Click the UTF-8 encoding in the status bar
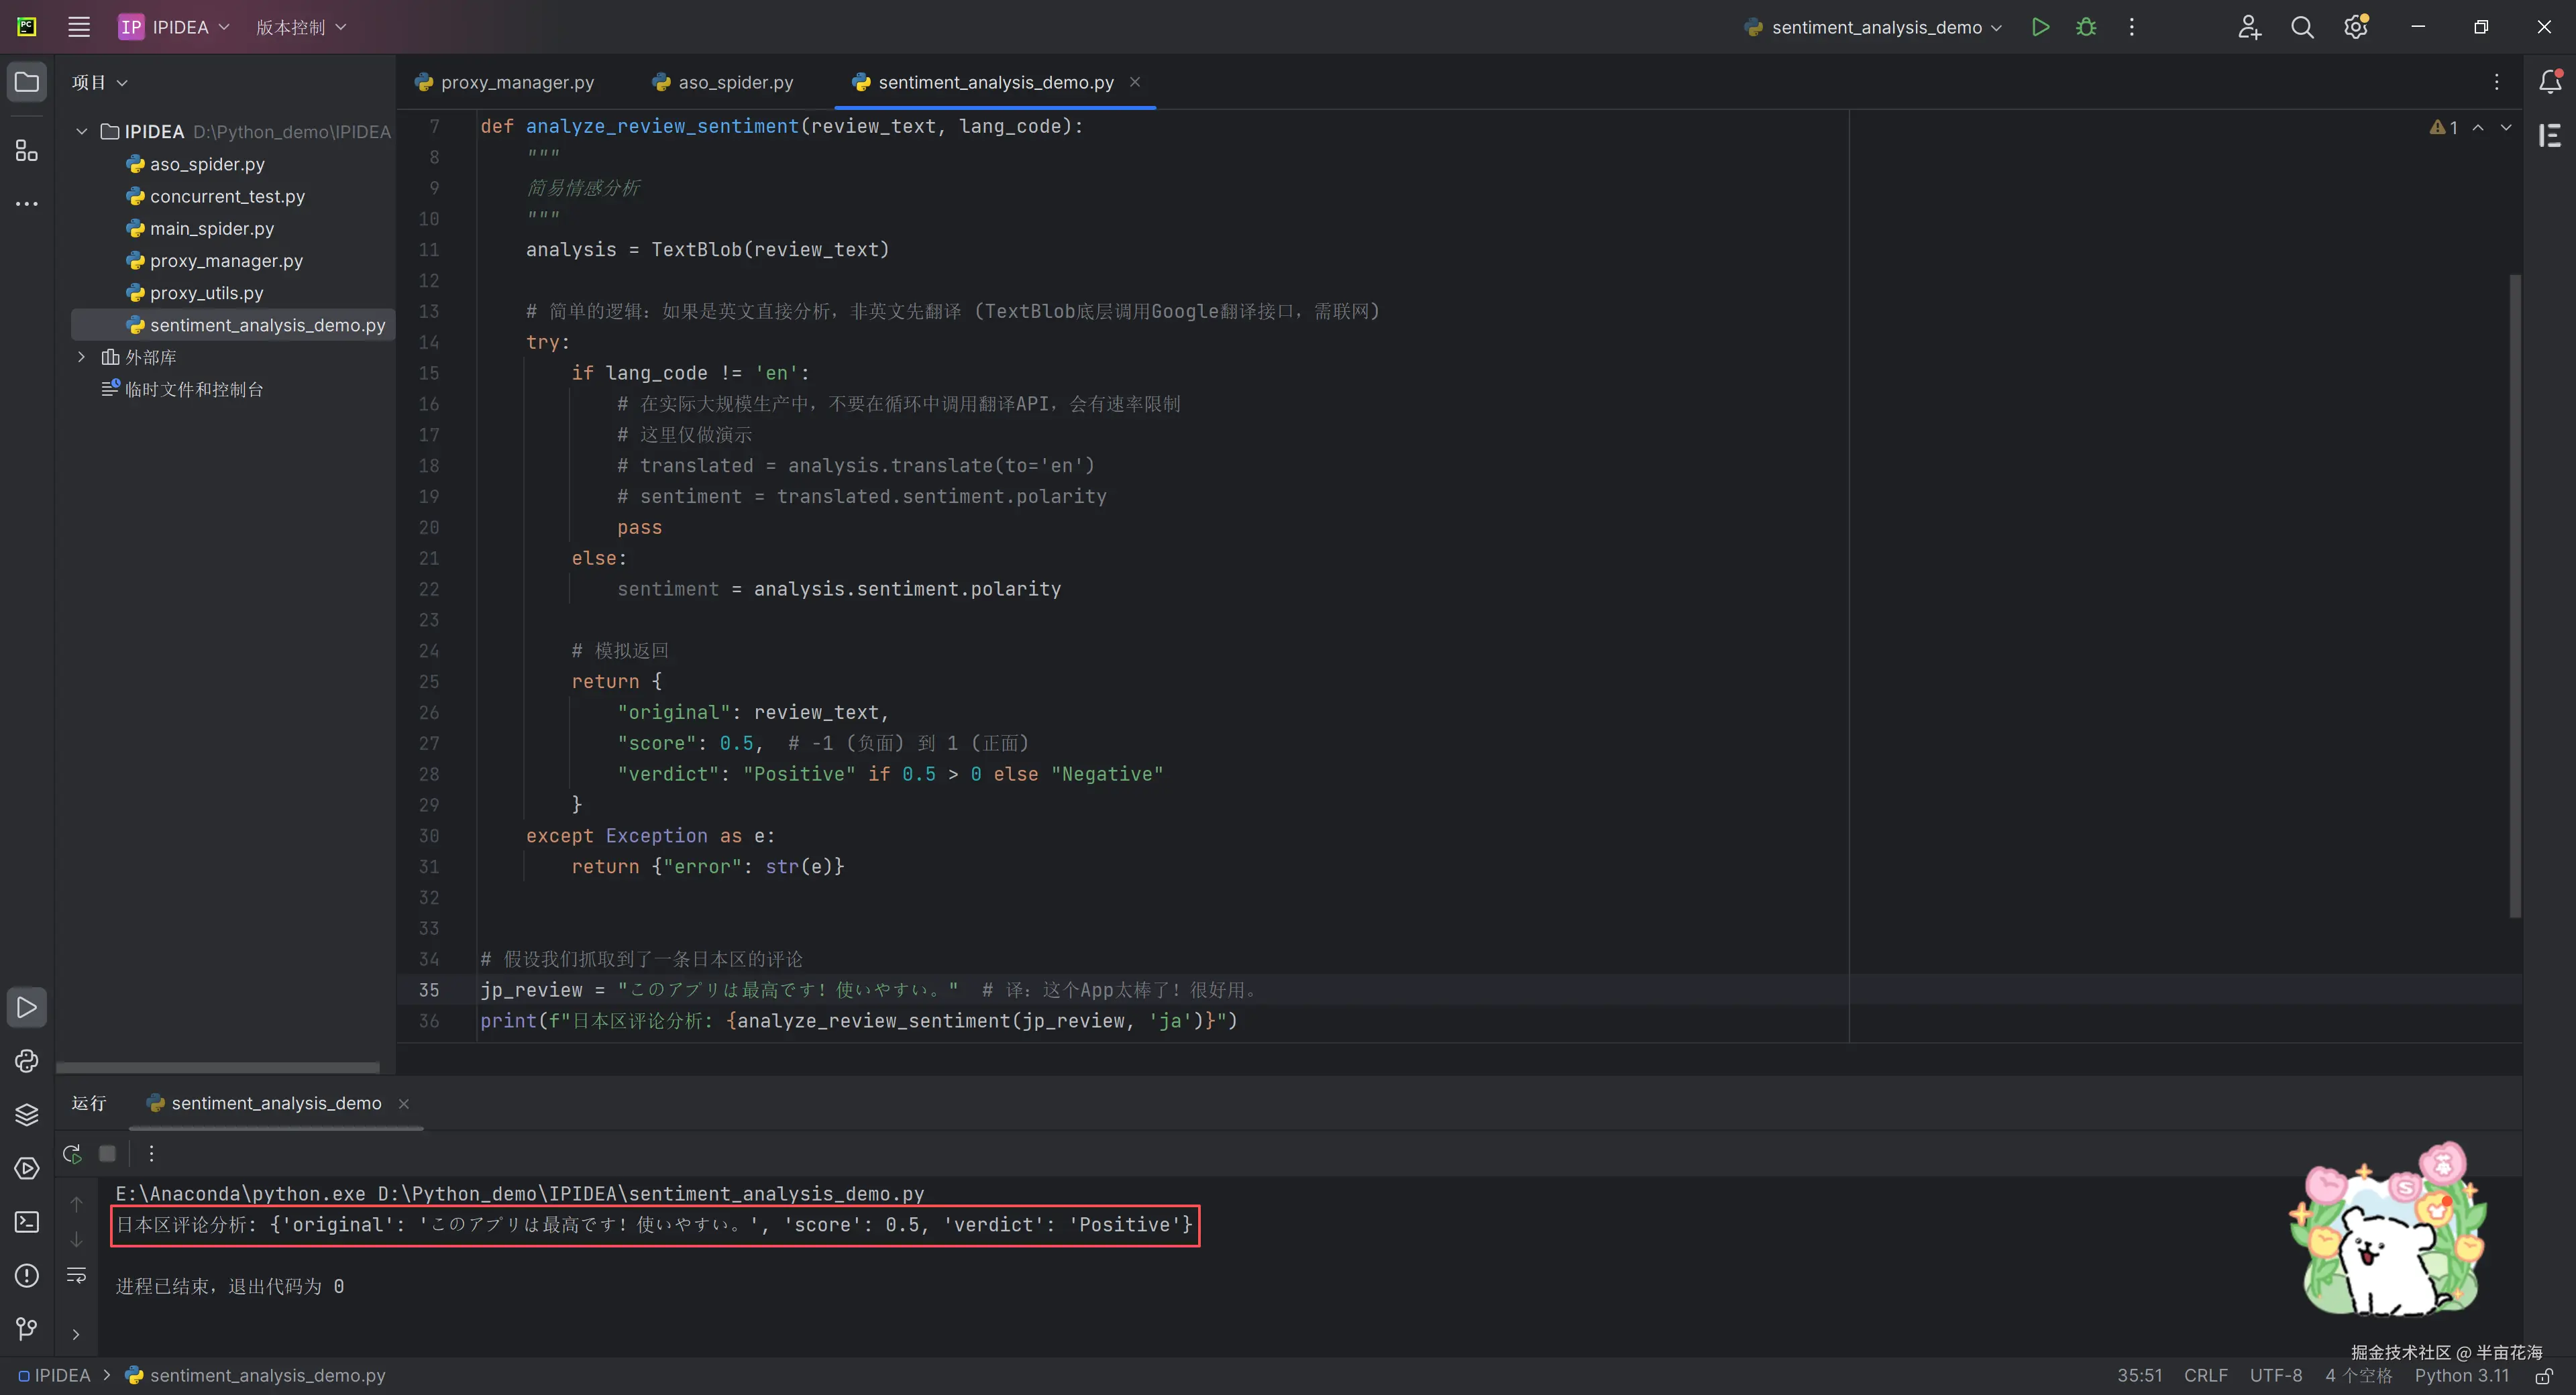The height and width of the screenshot is (1395, 2576). point(2275,1375)
